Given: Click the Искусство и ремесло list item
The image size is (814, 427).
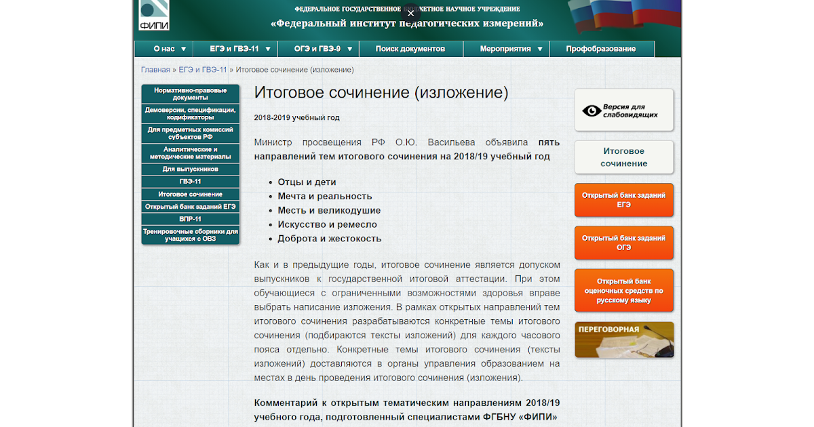Looking at the screenshot, I should 327,224.
